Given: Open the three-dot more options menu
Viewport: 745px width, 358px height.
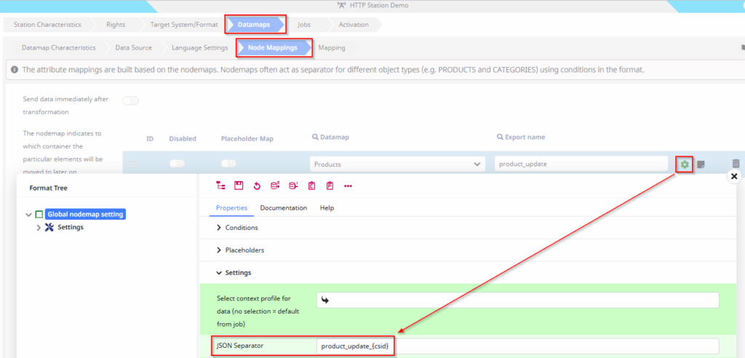Looking at the screenshot, I should point(348,186).
